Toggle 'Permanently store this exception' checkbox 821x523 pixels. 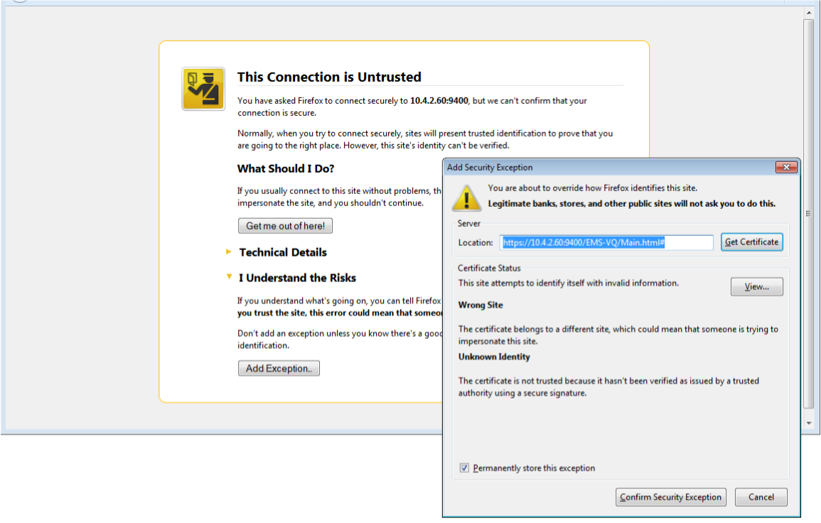pyautogui.click(x=465, y=468)
